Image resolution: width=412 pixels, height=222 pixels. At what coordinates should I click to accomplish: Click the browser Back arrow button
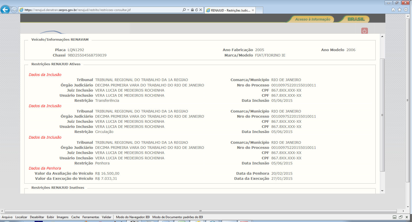(x=5, y=10)
